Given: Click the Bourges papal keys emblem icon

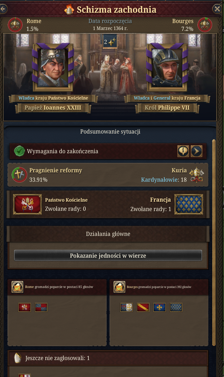Looking at the screenshot, I should click(205, 25).
